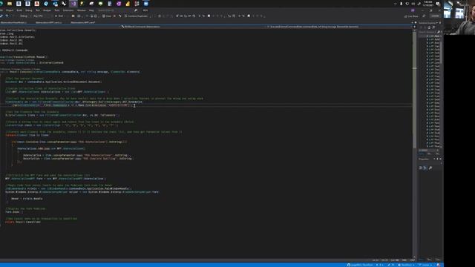Open the Test menu
The height and width of the screenshot is (267, 475).
pyautogui.click(x=38, y=10)
